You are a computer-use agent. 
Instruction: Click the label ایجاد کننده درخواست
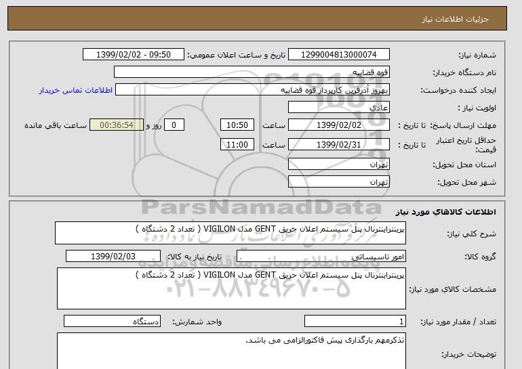pos(458,91)
